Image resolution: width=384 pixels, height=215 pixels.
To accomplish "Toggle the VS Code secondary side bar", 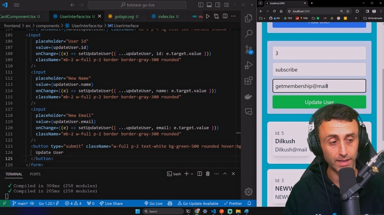I will (218, 5).
